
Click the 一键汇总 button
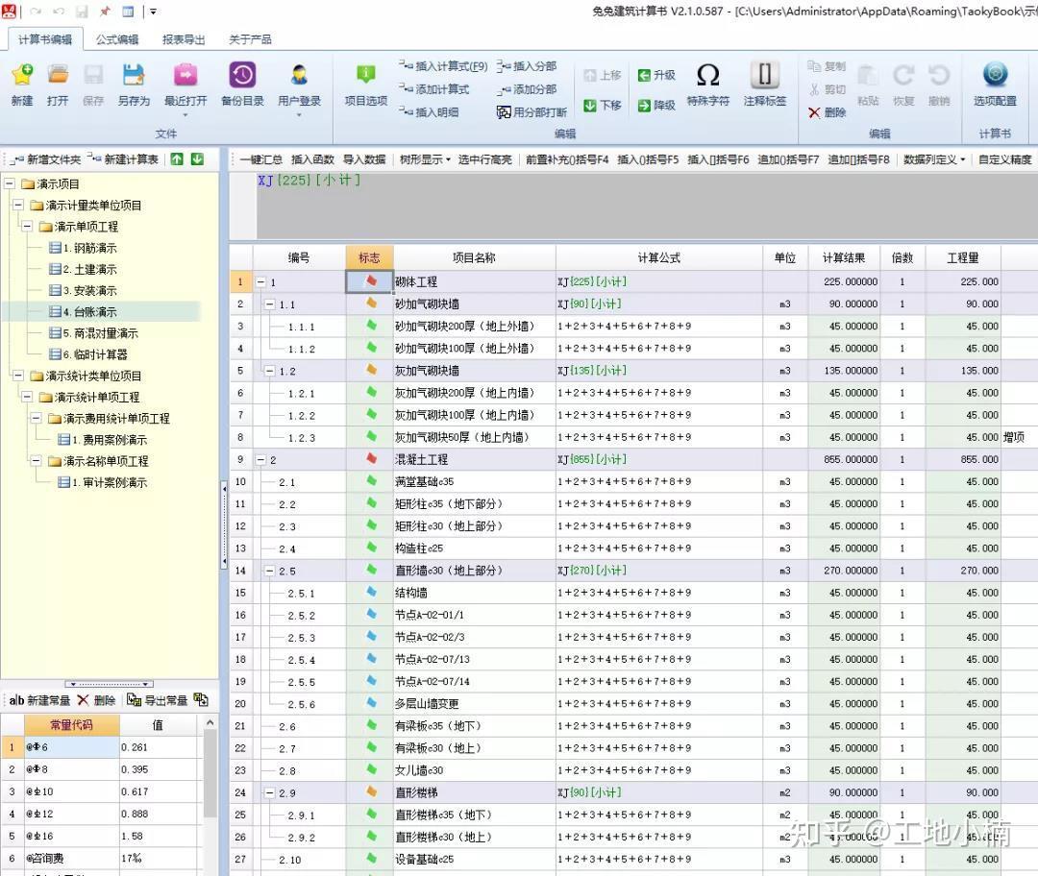260,159
